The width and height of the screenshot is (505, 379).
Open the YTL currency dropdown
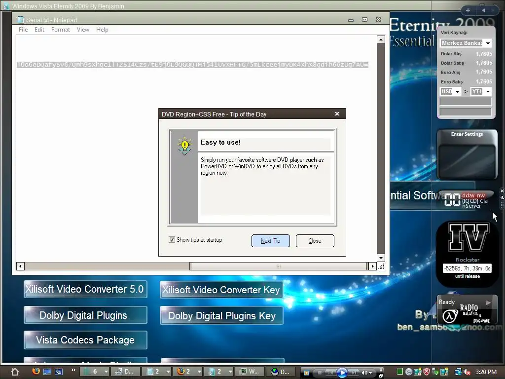488,91
